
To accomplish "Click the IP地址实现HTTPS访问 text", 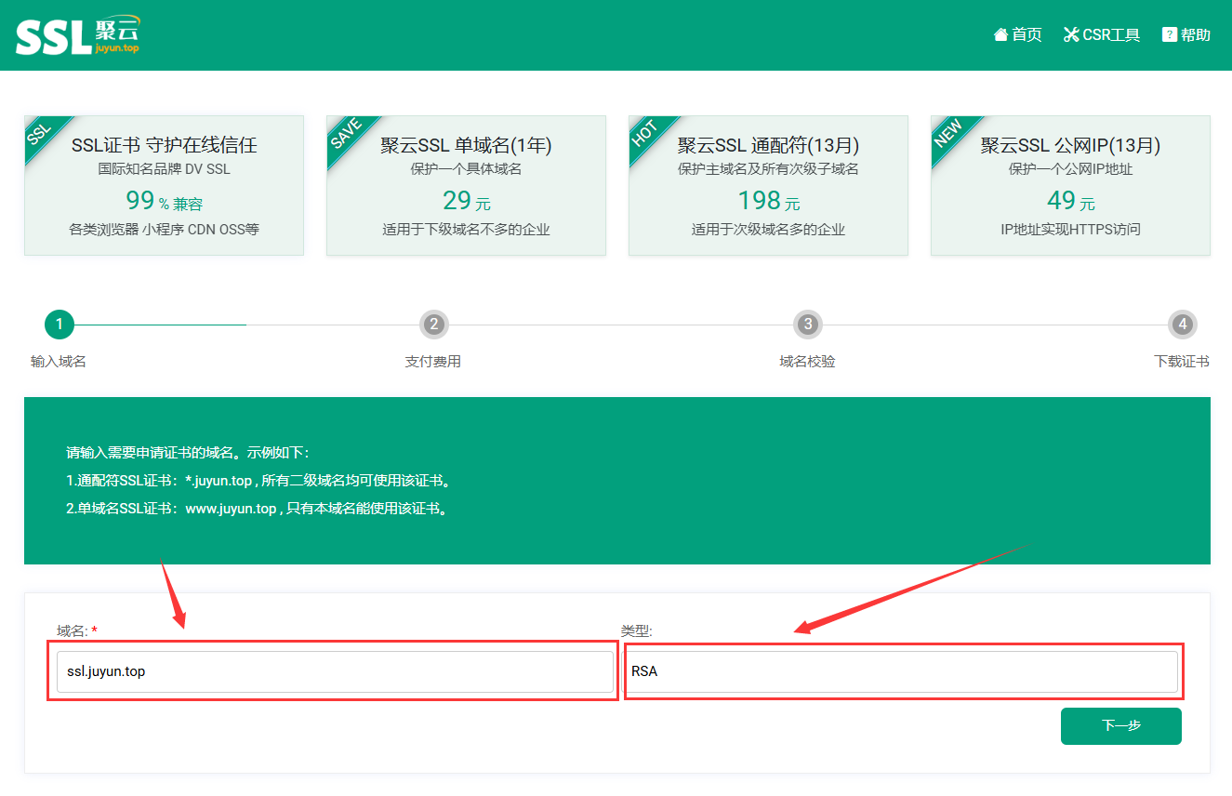I will coord(1070,230).
